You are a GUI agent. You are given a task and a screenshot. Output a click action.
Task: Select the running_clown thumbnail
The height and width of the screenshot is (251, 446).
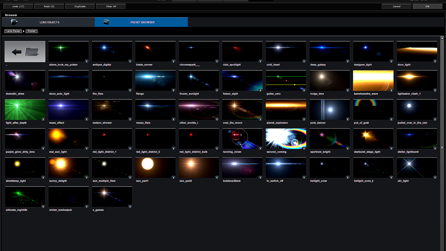[243, 139]
